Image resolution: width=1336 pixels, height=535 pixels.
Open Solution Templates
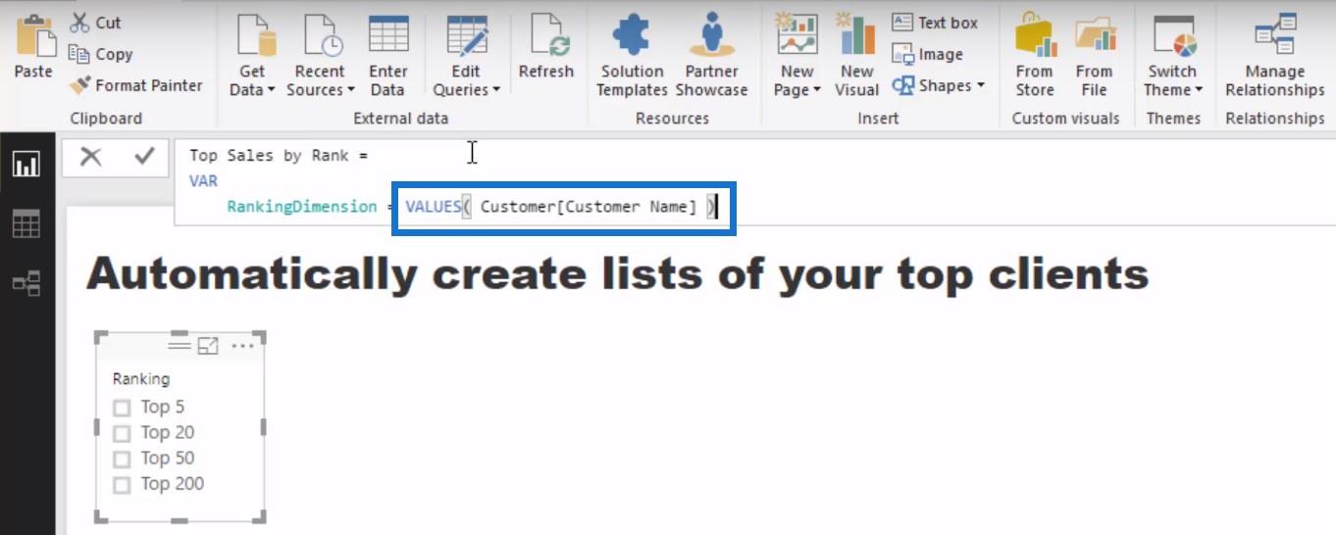click(633, 55)
